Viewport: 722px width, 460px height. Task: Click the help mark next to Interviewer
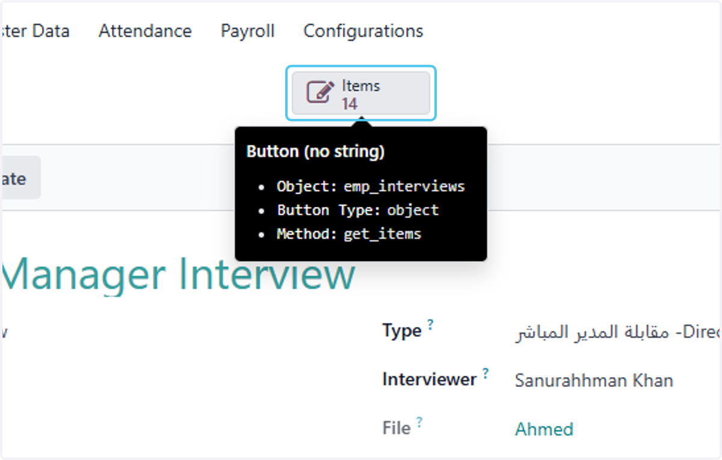point(486,373)
